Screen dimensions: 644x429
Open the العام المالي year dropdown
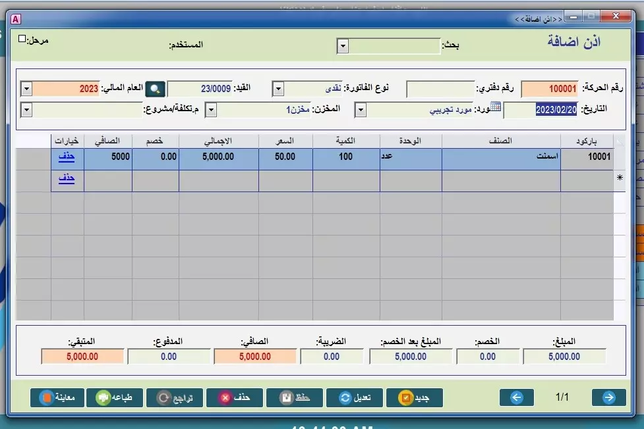pos(25,88)
